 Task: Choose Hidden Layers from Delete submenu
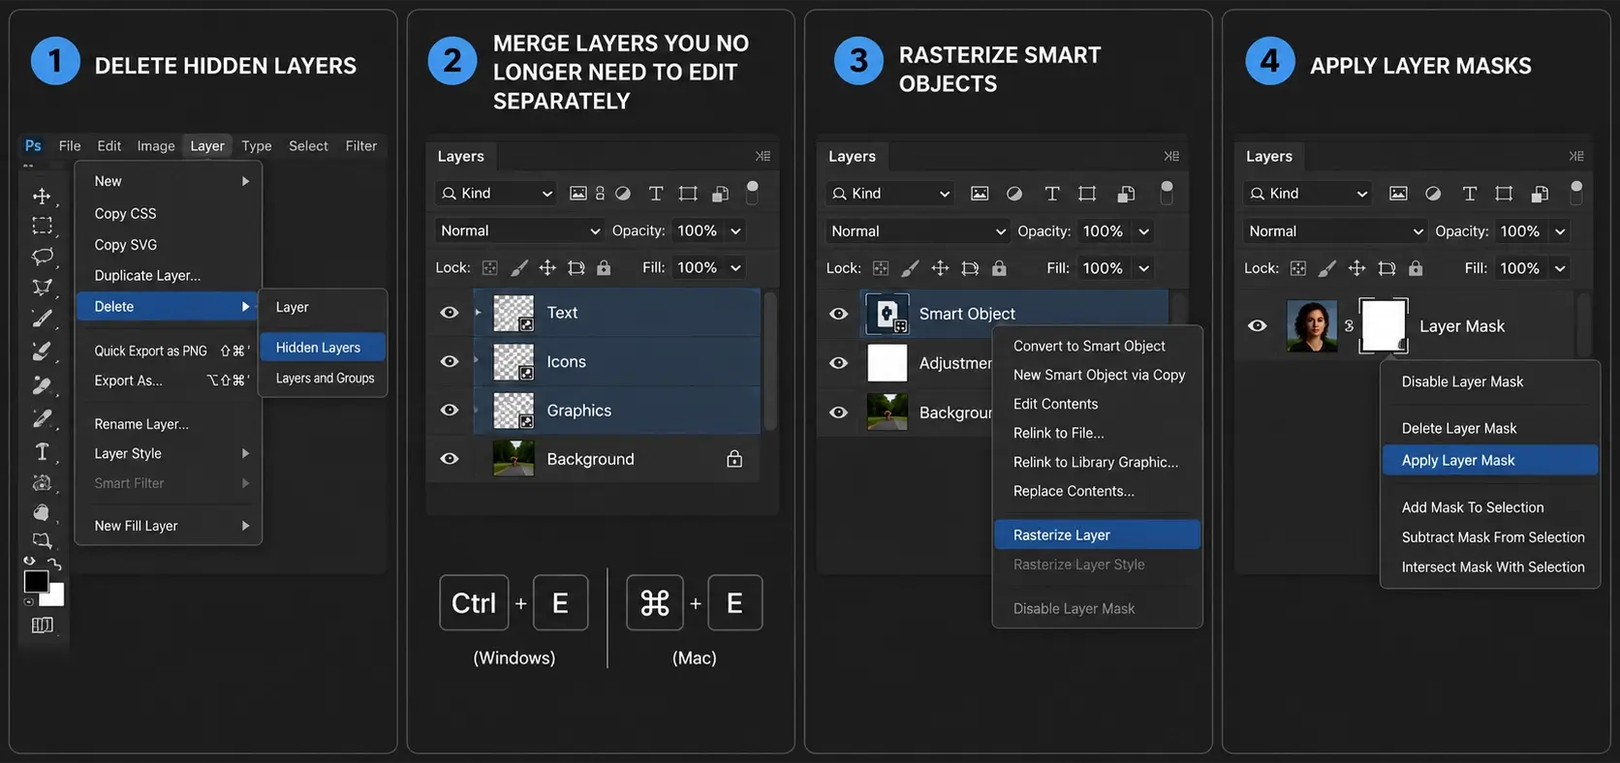click(x=323, y=348)
